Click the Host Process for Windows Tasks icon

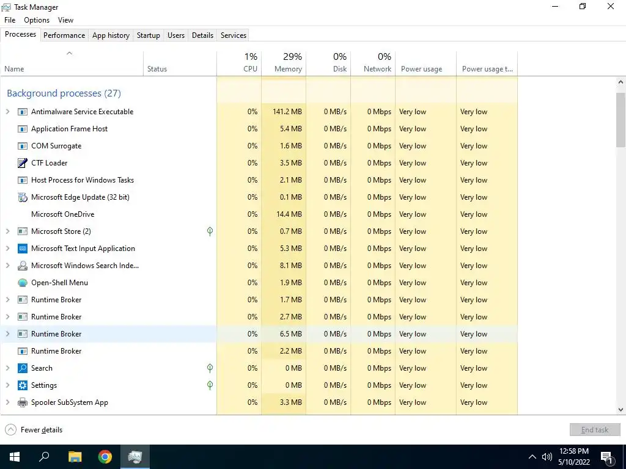click(x=23, y=180)
